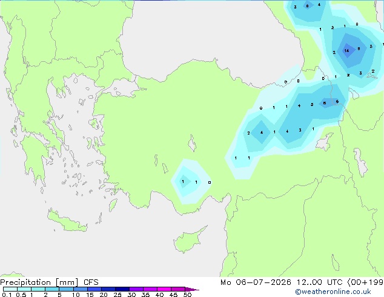Click the '50' legend tick label
The image size is (384, 297).
(x=187, y=295)
